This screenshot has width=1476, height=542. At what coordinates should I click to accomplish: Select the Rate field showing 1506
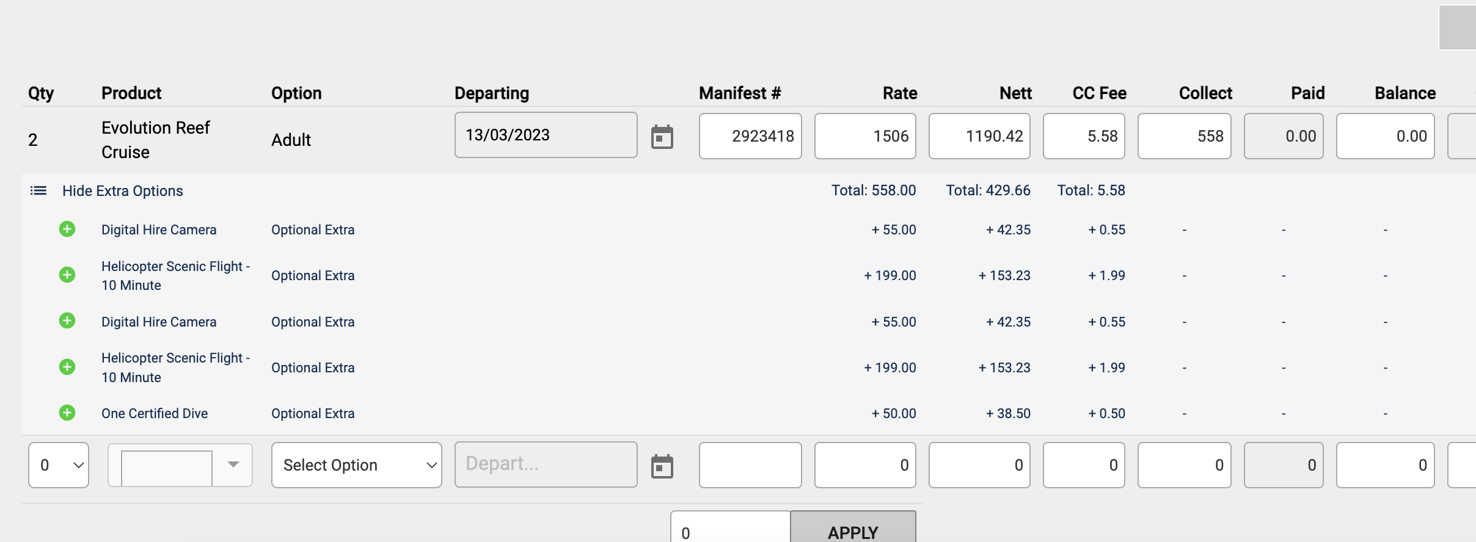tap(865, 136)
